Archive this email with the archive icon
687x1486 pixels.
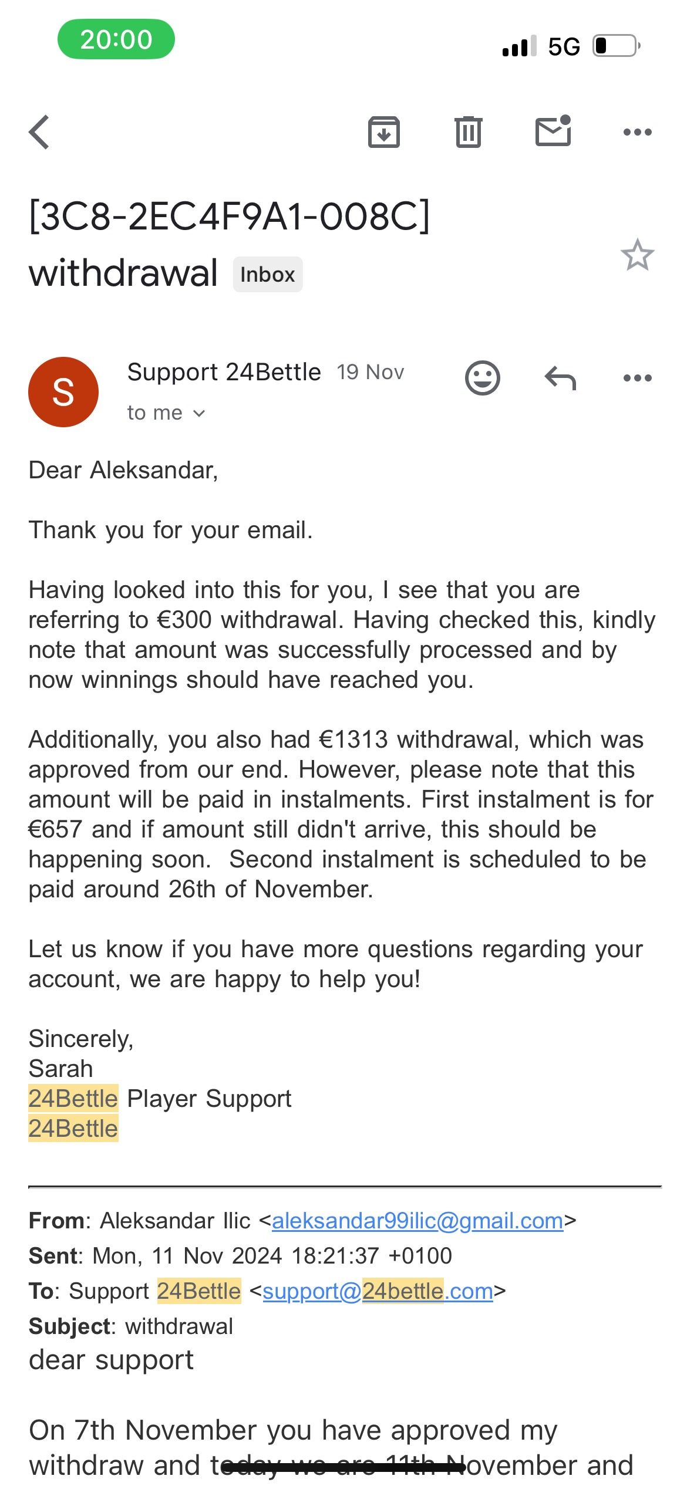(384, 132)
